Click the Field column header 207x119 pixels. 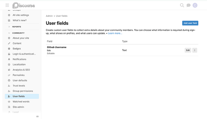point(49,41)
